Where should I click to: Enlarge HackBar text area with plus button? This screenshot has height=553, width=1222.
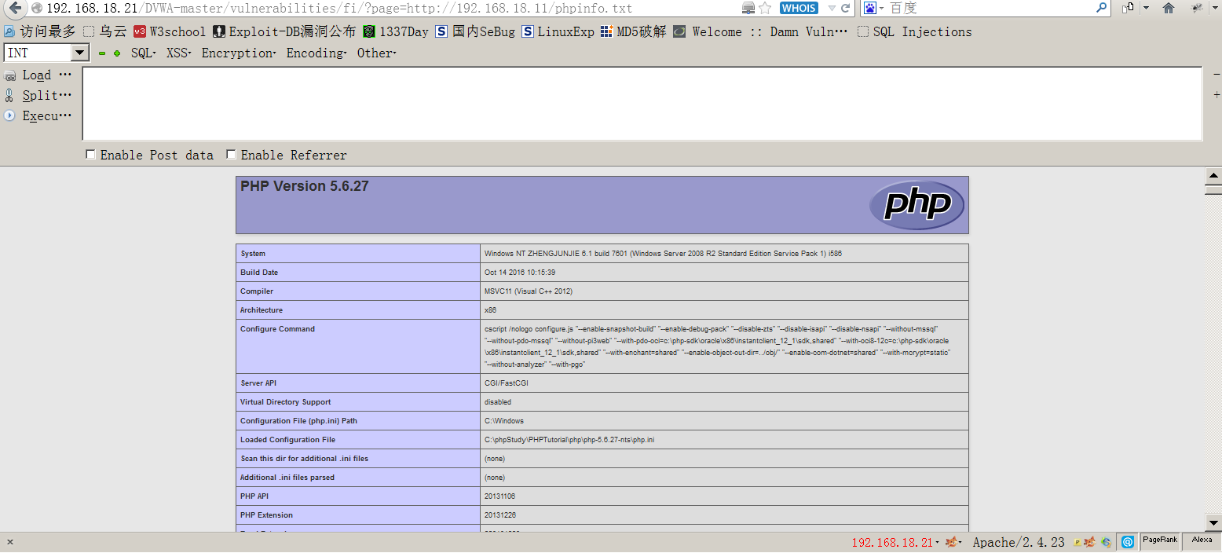tap(1217, 94)
